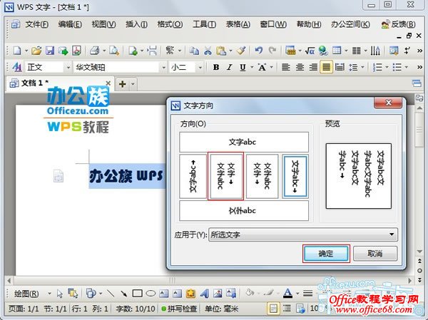Open the 视图(V) menu

click(x=103, y=24)
